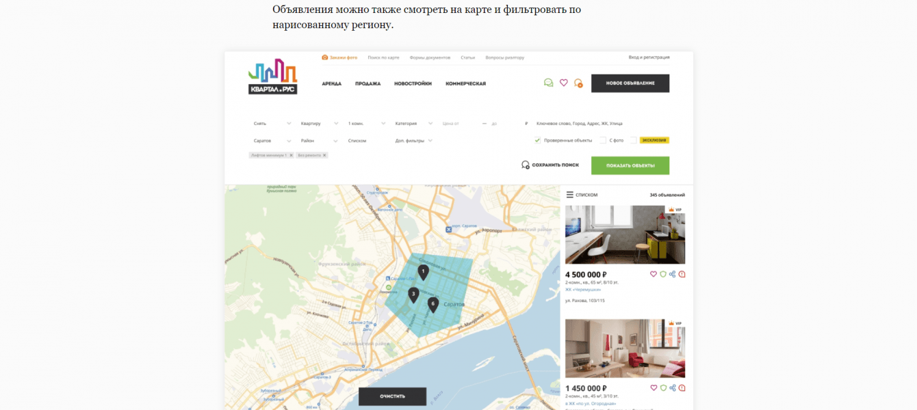917x410 pixels.
Task: Open the 1 450 000 ₽ listing photo
Action: (625, 348)
